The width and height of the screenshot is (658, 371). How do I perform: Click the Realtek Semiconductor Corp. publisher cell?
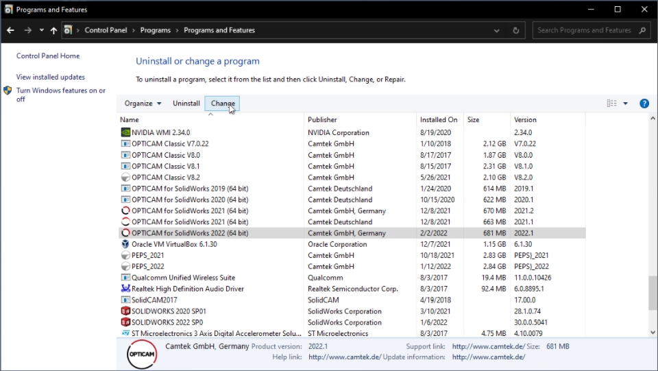pyautogui.click(x=353, y=289)
